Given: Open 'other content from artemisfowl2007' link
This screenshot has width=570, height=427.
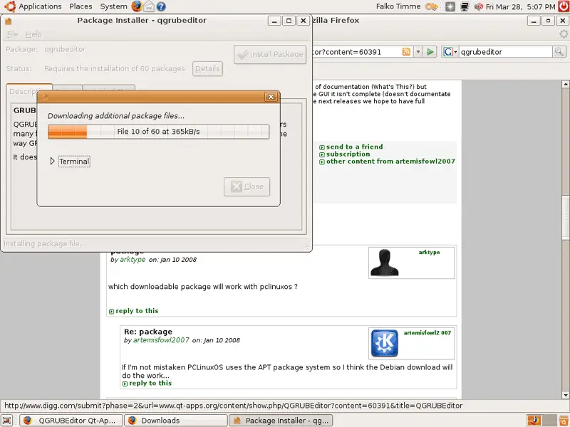Looking at the screenshot, I should click(390, 162).
